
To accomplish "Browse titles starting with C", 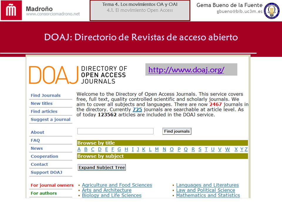I will pos(93,149).
